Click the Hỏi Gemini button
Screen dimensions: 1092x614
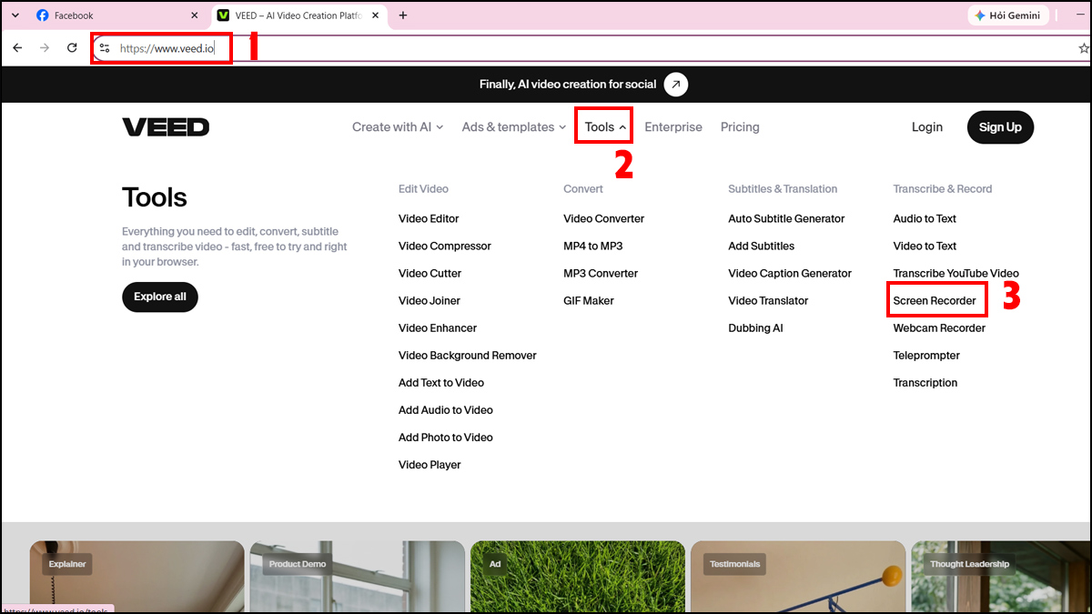[x=1009, y=15]
